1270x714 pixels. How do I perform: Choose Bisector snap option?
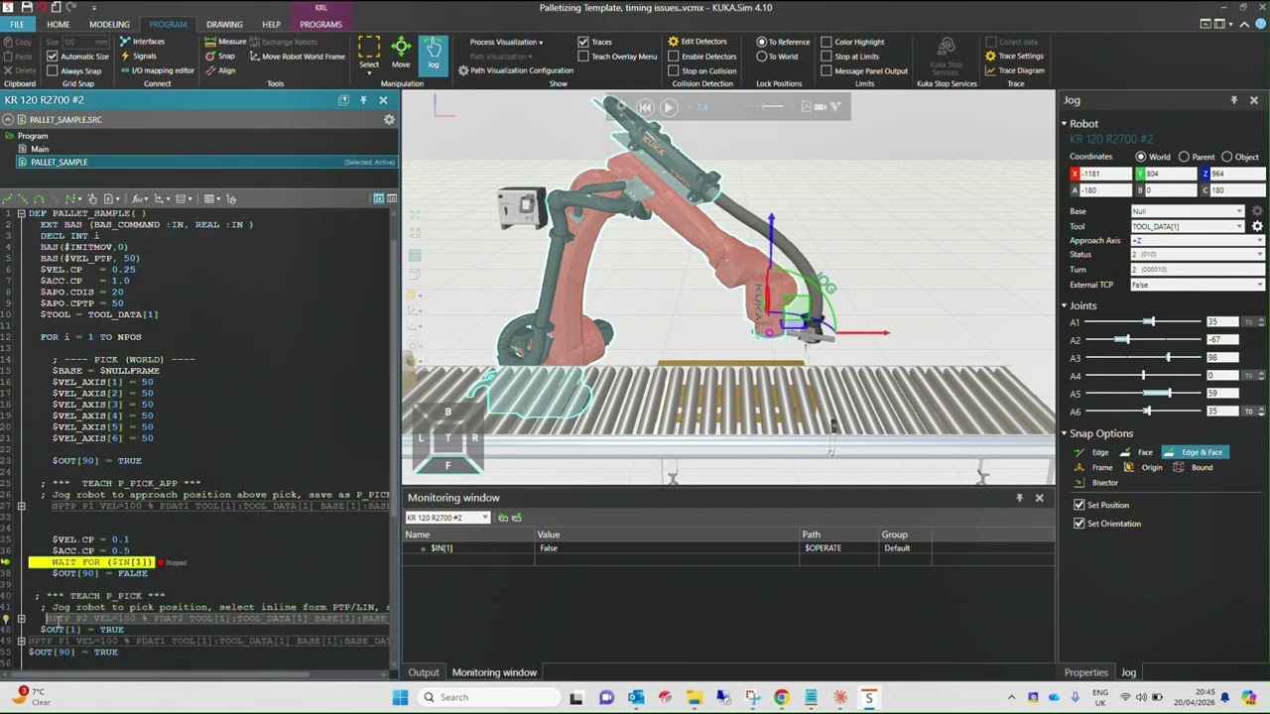click(x=1097, y=483)
